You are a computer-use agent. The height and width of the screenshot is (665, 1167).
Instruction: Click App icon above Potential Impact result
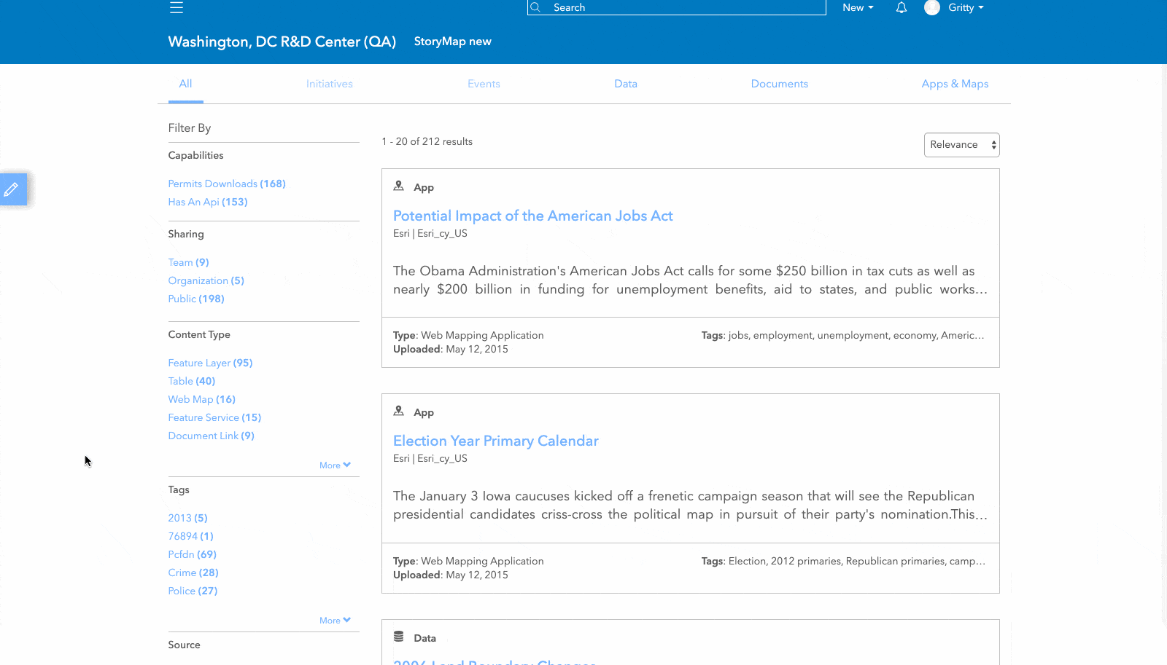pyautogui.click(x=399, y=186)
